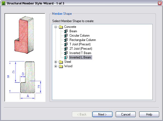Expand the Steel category node
The height and width of the screenshot is (121, 163).
pyautogui.click(x=56, y=62)
